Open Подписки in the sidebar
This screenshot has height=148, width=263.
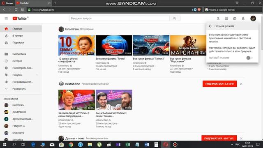tap(21, 43)
